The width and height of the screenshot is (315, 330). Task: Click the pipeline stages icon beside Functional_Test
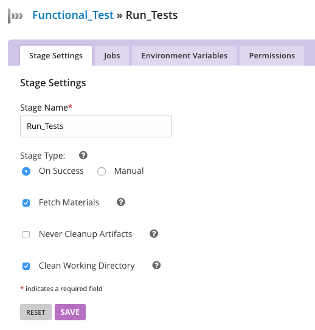click(15, 16)
